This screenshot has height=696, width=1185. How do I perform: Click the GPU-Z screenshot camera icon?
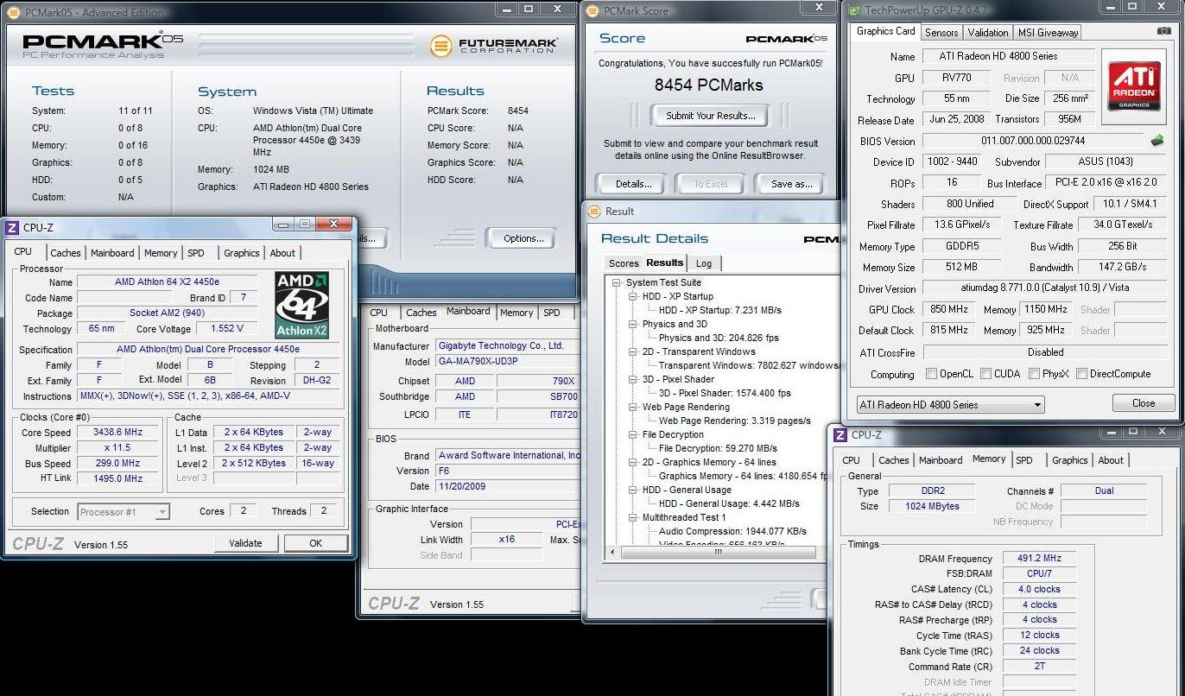(x=1164, y=31)
